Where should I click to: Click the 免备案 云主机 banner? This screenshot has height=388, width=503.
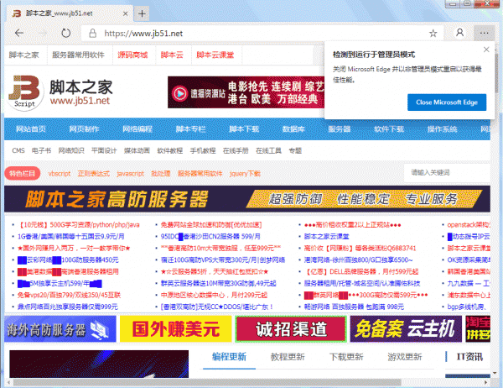tap(406, 329)
